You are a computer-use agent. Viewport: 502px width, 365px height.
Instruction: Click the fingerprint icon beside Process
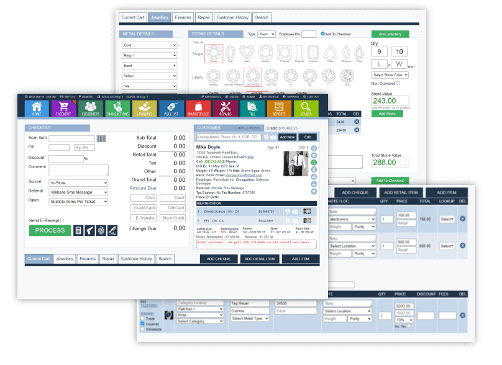(x=101, y=230)
